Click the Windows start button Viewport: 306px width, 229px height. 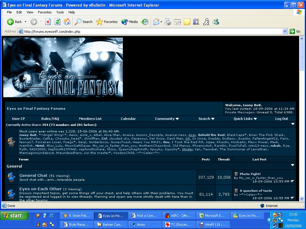[15, 216]
